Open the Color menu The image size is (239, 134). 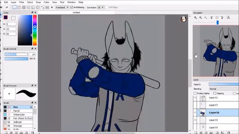[46, 2]
